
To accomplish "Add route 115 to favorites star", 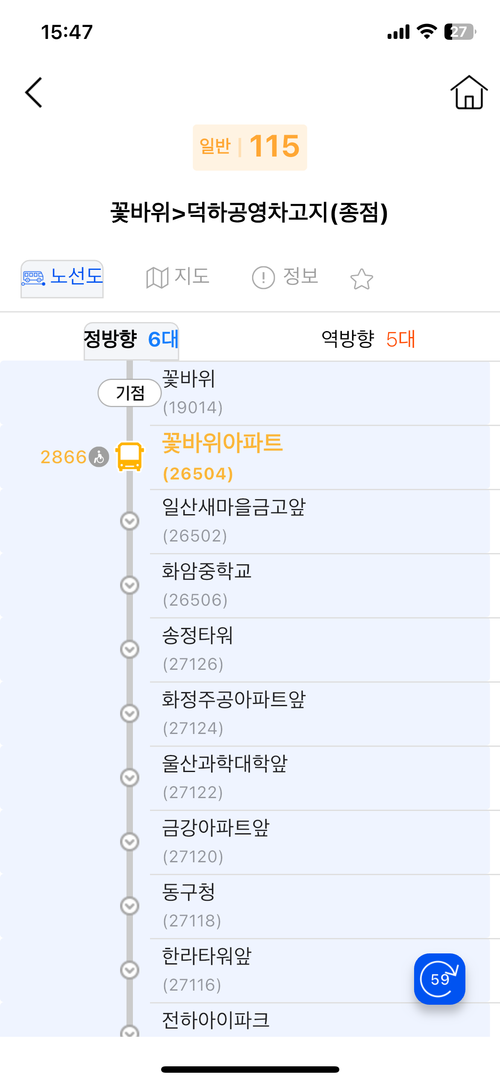I will pos(362,279).
